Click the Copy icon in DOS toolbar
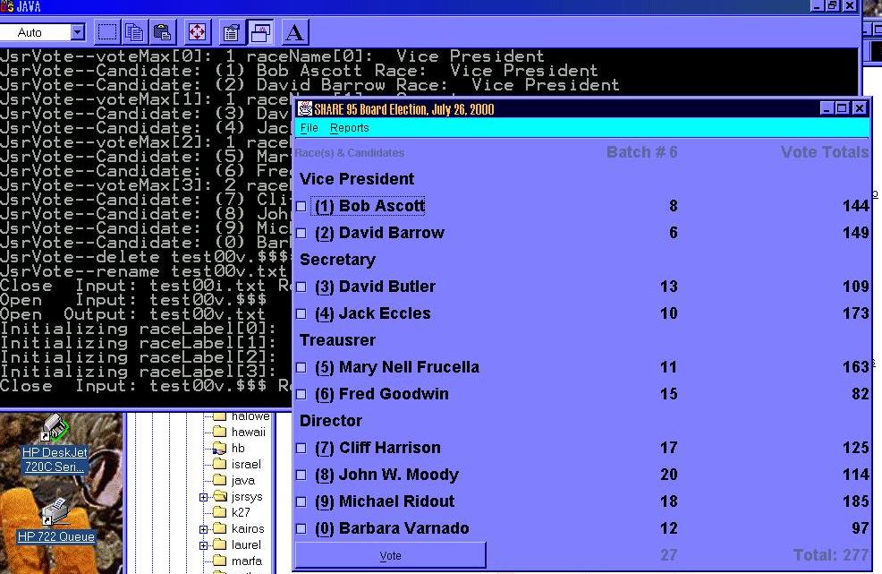882x574 pixels. pos(134,33)
